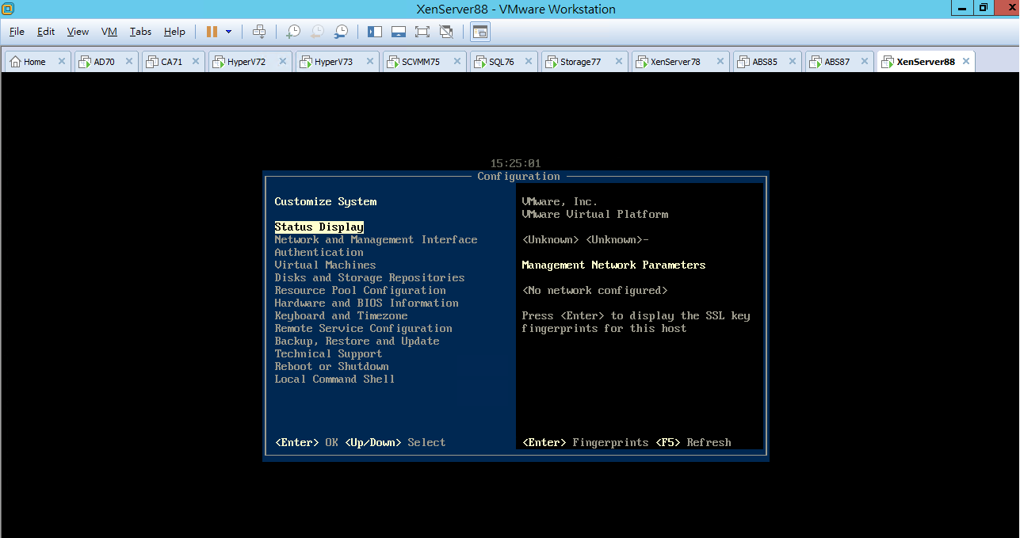Close the AD70 tab

(x=129, y=62)
